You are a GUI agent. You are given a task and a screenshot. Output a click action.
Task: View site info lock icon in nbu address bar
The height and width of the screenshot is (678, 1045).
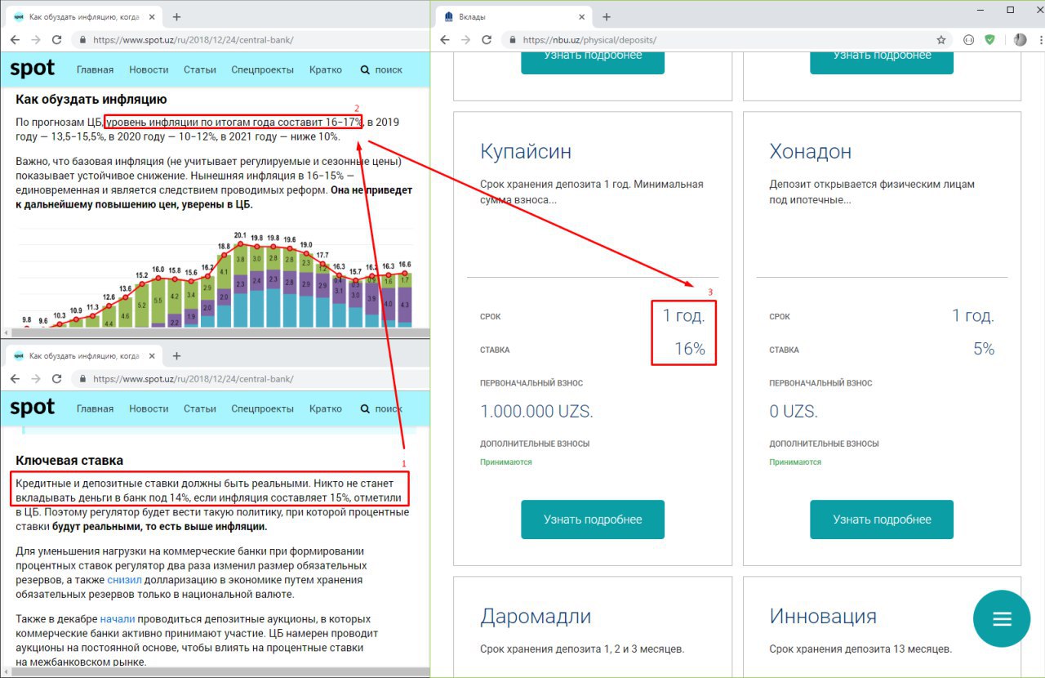(511, 39)
